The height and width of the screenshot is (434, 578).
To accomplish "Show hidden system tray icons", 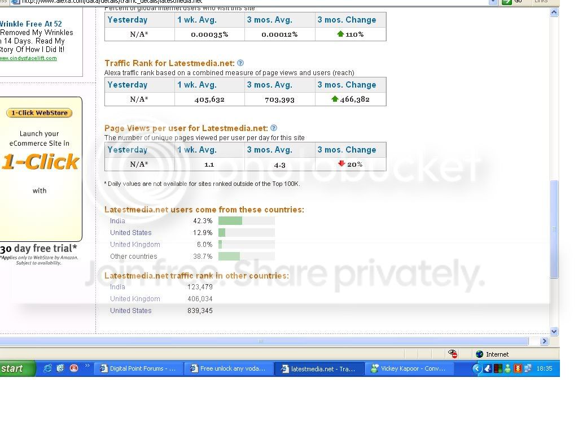I will (477, 368).
